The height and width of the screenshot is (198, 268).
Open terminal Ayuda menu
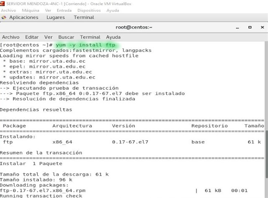113,37
